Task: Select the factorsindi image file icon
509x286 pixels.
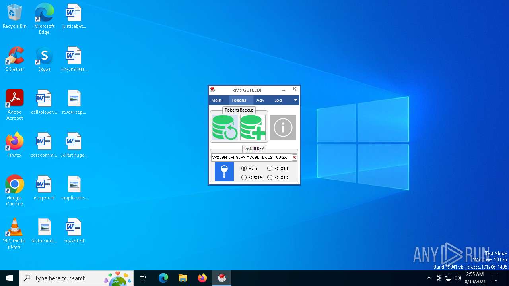Action: [x=44, y=231]
